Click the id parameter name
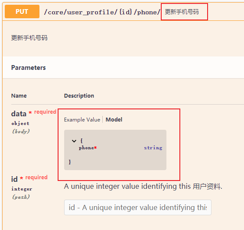Viewport: 244px width, 230px height. pyautogui.click(x=14, y=179)
